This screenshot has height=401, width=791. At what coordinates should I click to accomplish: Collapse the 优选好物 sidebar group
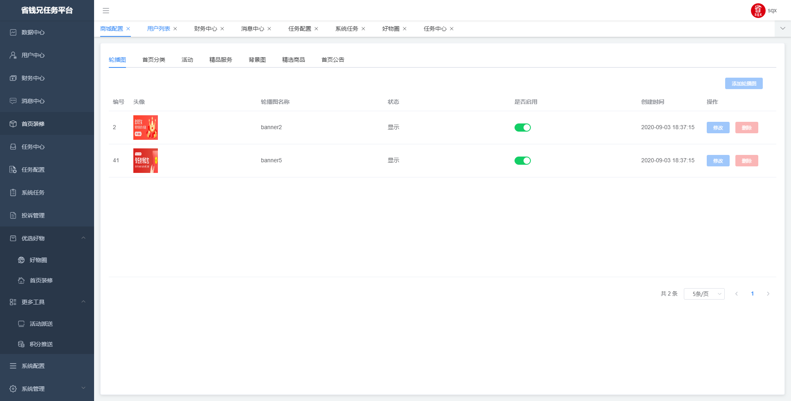pyautogui.click(x=83, y=238)
